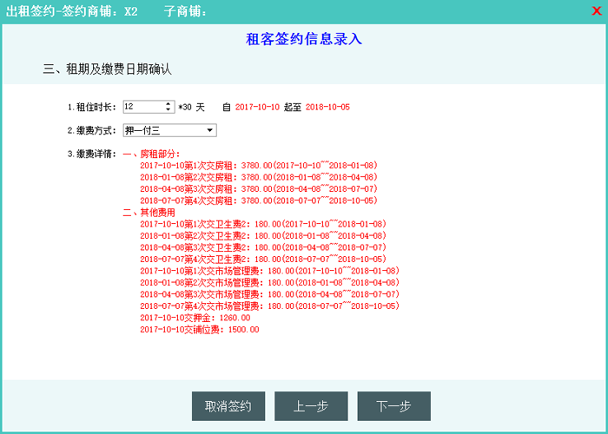
Task: Click the 交铺位费 1500.00 entry
Action: pyautogui.click(x=199, y=330)
